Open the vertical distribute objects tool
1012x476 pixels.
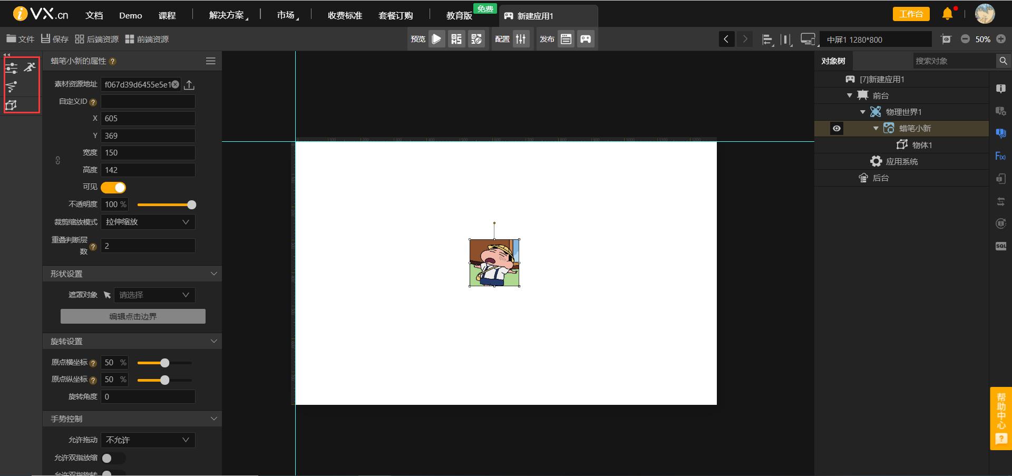tap(786, 40)
